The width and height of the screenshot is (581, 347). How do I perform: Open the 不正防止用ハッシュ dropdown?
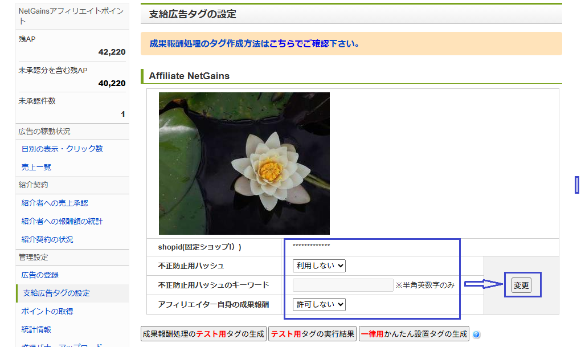[x=319, y=266]
